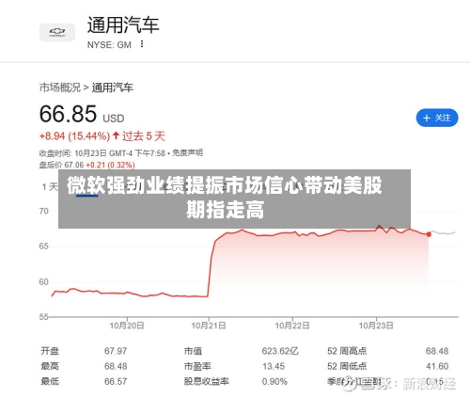
Task: Click the 10月20日 date label on axis
Action: point(127,326)
